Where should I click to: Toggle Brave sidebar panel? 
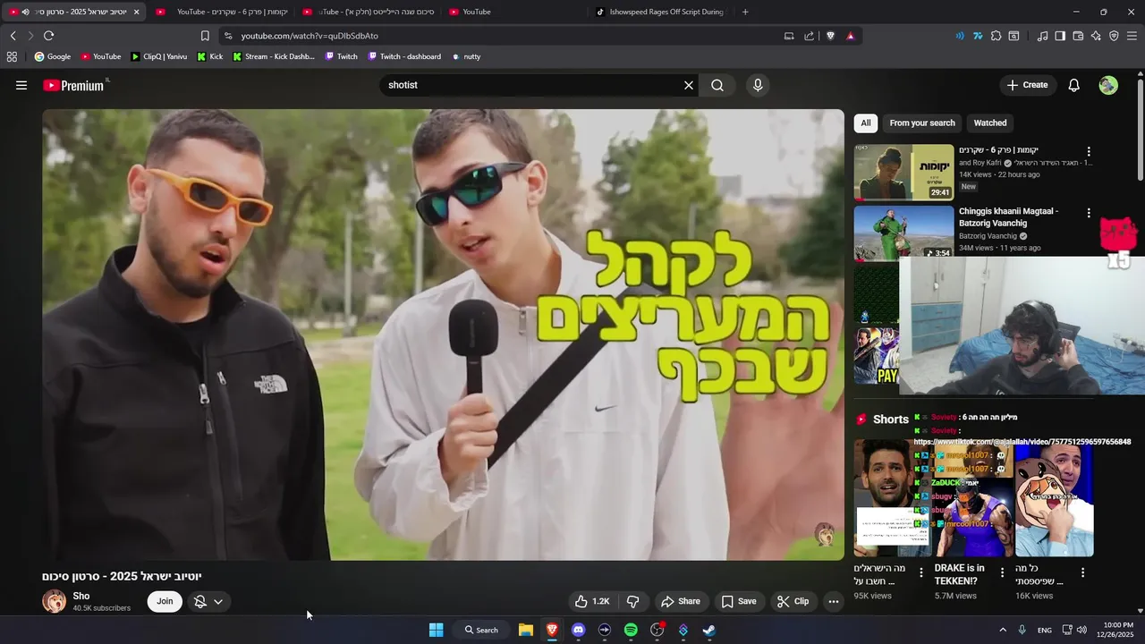click(1060, 36)
